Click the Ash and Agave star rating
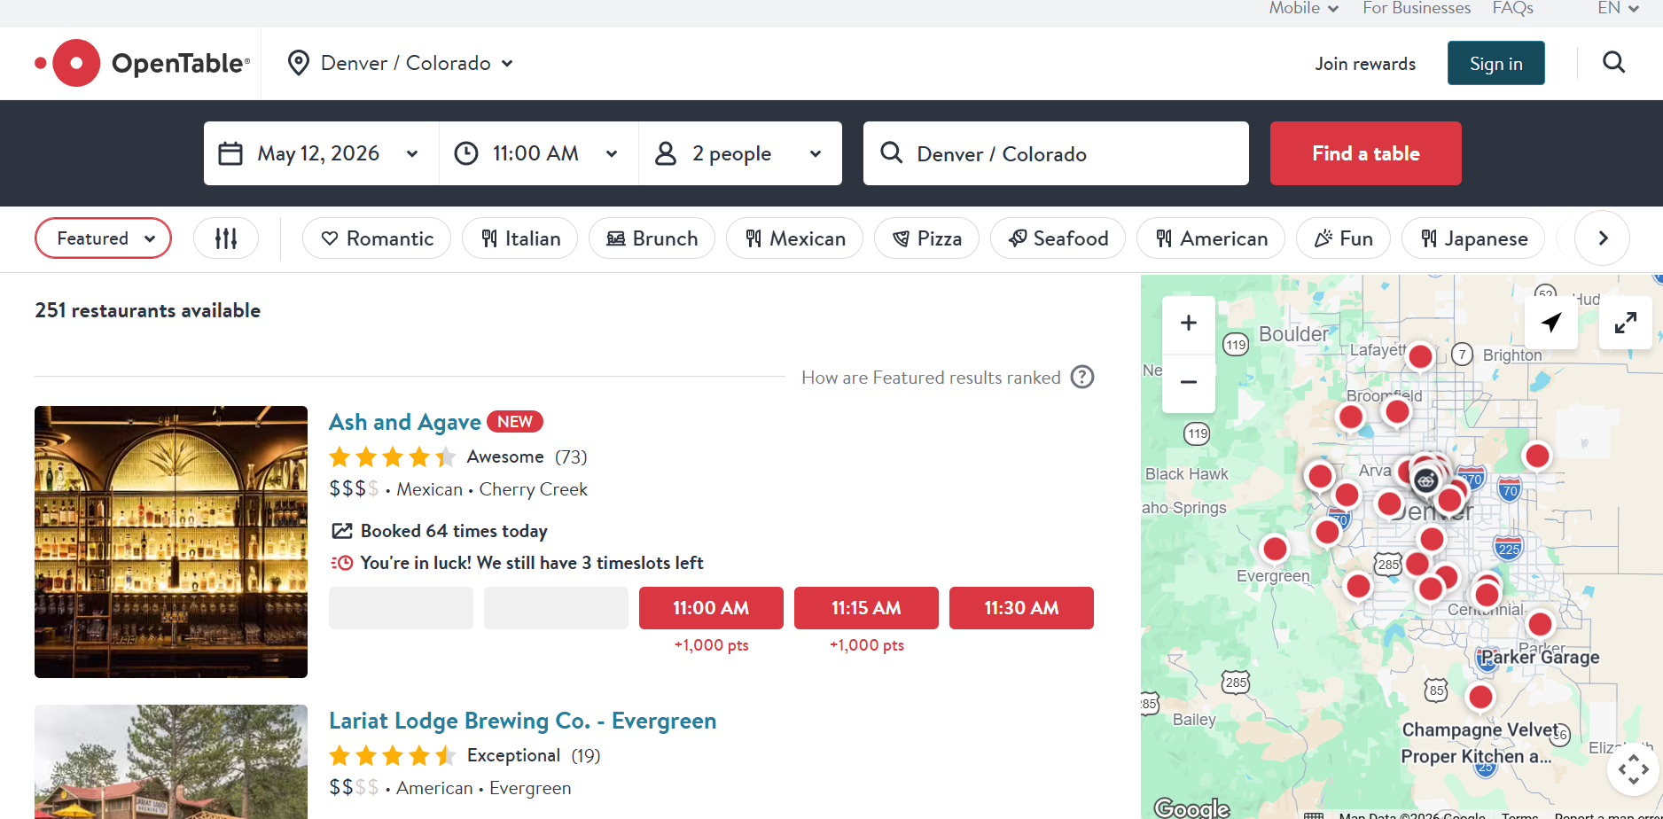Screen dimensions: 1663x819 (x=393, y=457)
